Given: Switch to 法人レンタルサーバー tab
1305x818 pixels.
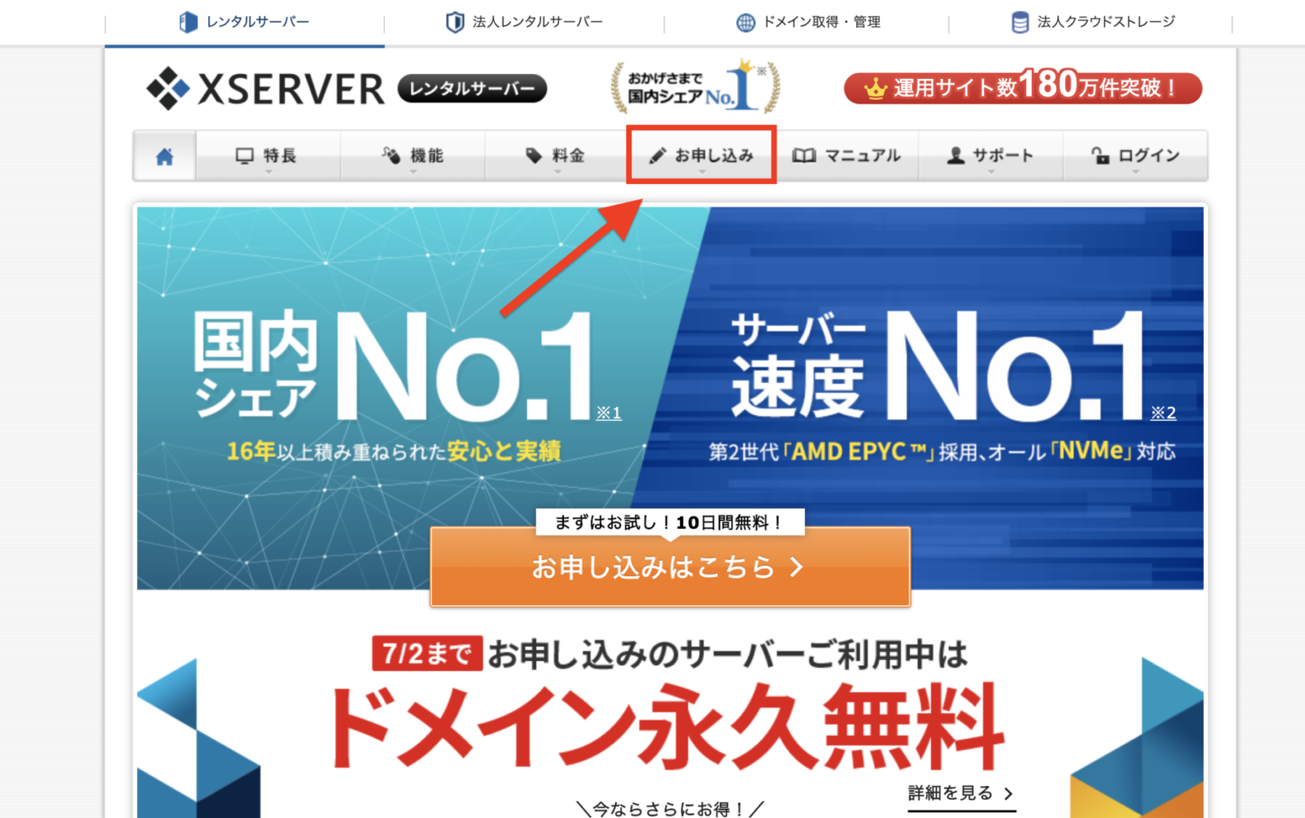Looking at the screenshot, I should [524, 22].
